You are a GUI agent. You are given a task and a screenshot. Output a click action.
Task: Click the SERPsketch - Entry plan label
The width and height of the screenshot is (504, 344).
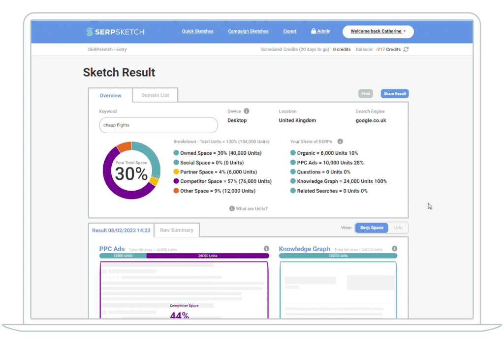107,50
